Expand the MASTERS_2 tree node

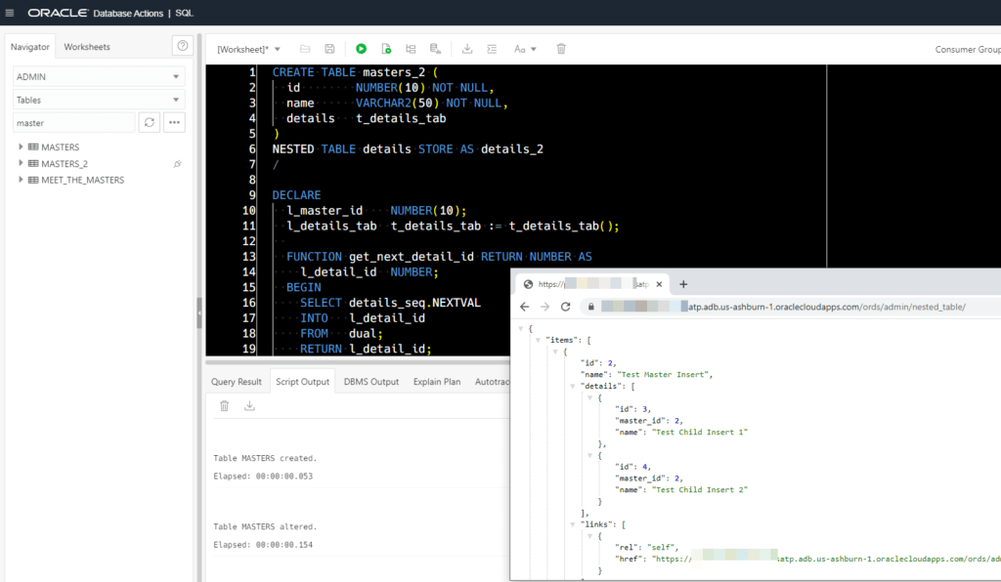(x=20, y=163)
